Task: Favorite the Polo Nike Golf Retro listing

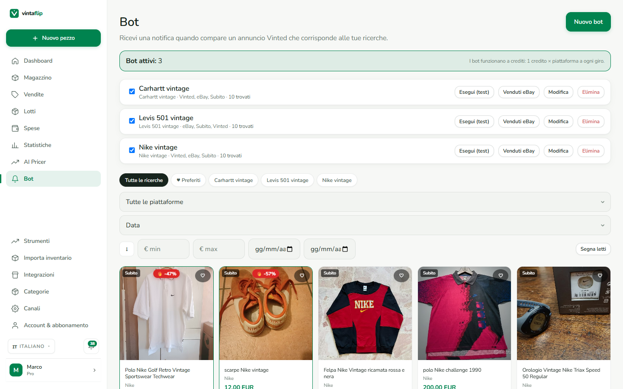Action: [203, 276]
